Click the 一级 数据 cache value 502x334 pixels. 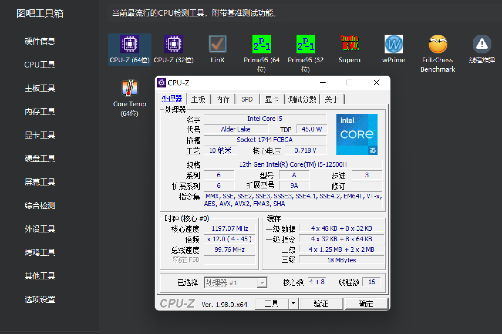click(341, 228)
